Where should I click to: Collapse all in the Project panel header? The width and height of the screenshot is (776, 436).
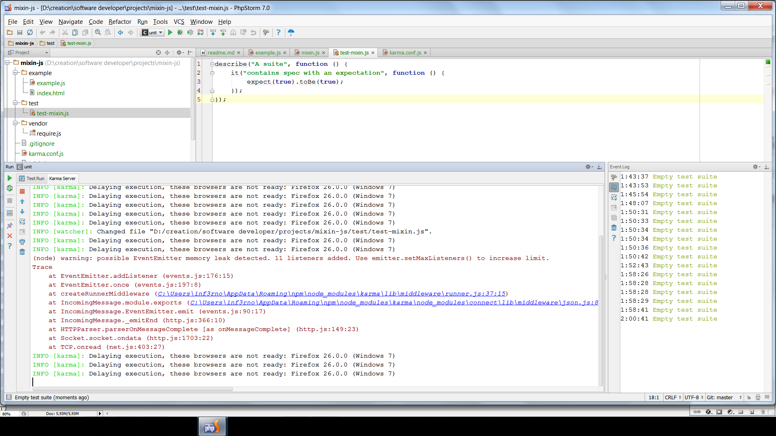click(x=167, y=52)
